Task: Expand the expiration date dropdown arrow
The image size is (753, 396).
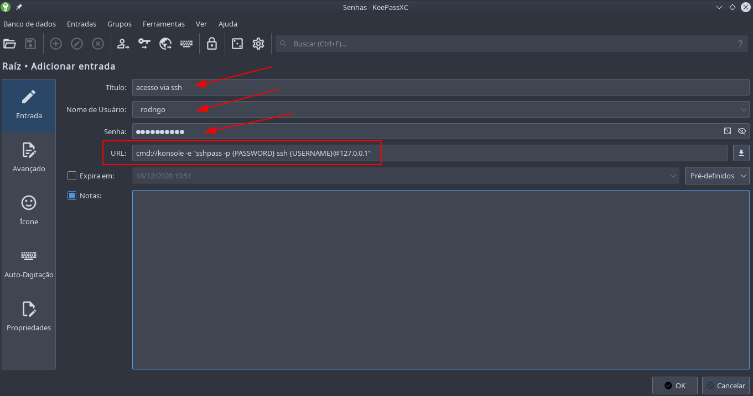Action: pyautogui.click(x=673, y=176)
